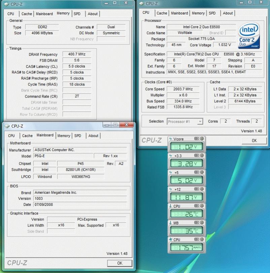Open About tab in the CPU window
Screen dimensions: 270x273
coord(228,13)
